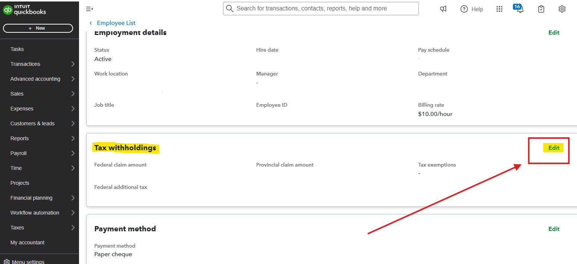Click the Menu settings gear icon
This screenshot has width=577, height=264.
(6, 261)
